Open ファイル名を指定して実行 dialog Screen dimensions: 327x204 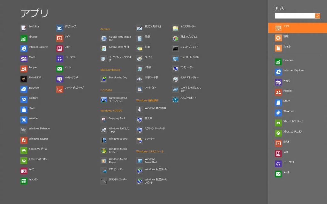pyautogui.click(x=175, y=89)
